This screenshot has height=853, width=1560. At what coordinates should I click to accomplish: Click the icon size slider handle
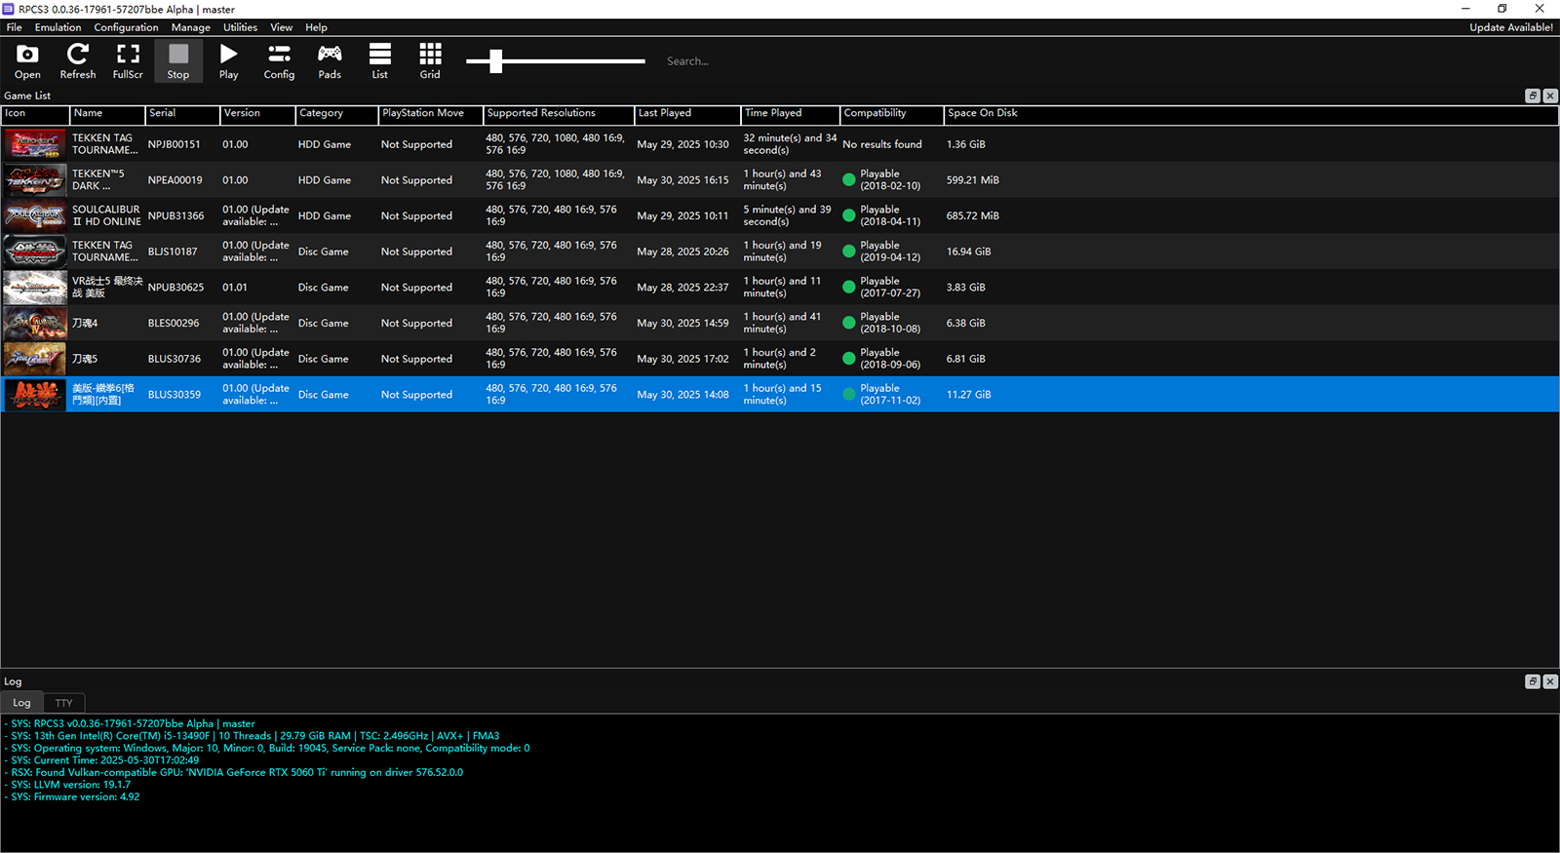click(496, 60)
